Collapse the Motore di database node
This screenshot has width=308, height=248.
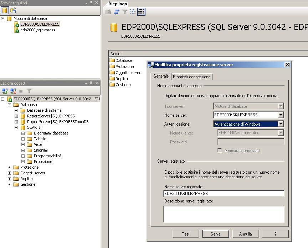pos(3,19)
